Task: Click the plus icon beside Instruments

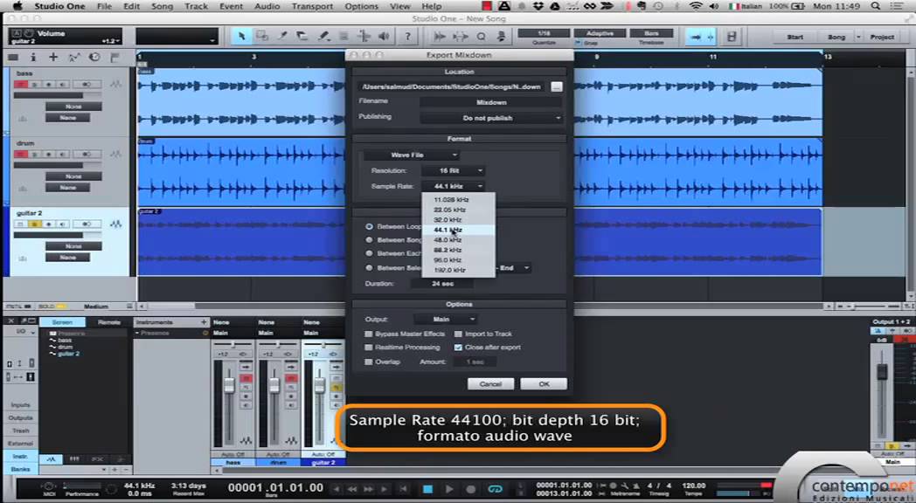Action: pos(204,322)
